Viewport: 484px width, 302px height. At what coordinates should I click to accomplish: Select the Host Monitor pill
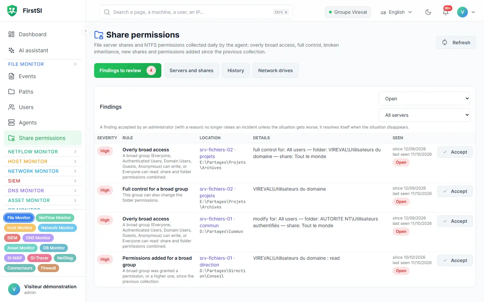[20, 228]
